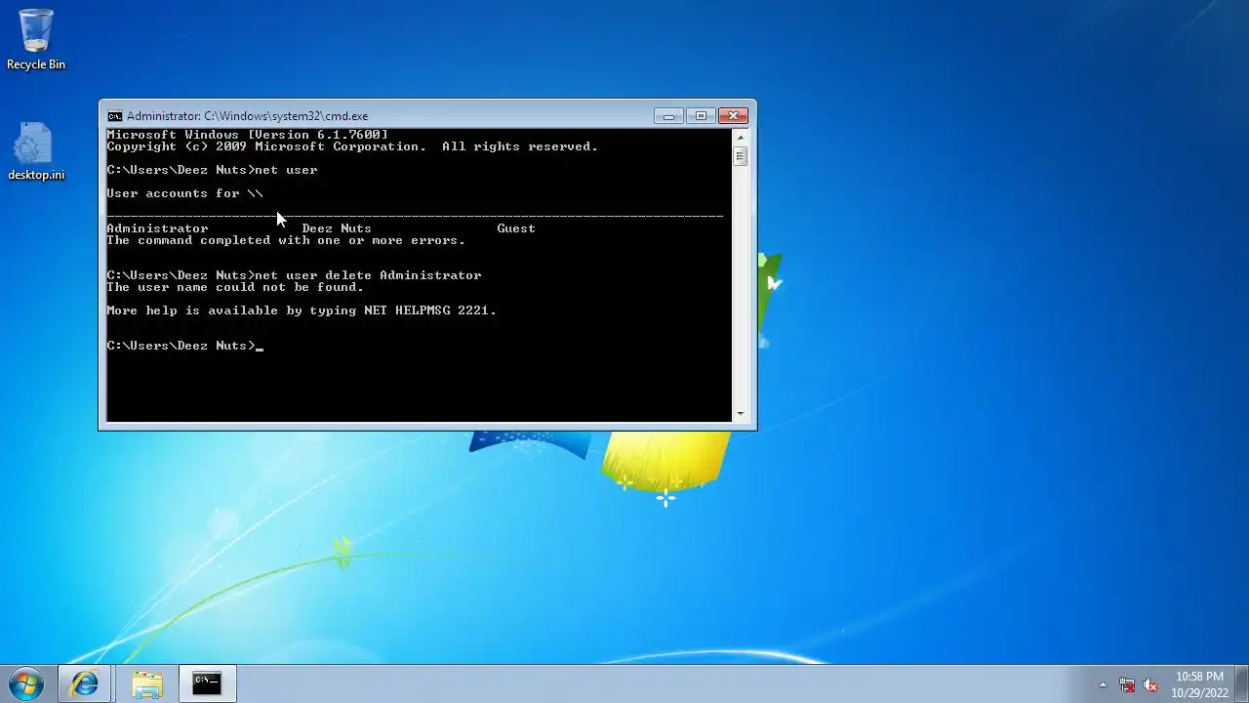Click the cmd.exe taskbar button
Viewport: 1249px width, 703px height.
(x=207, y=683)
